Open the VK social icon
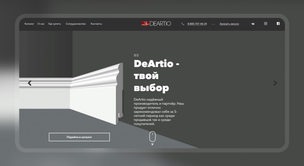Viewport: 304px width, 166px height. (x=253, y=24)
